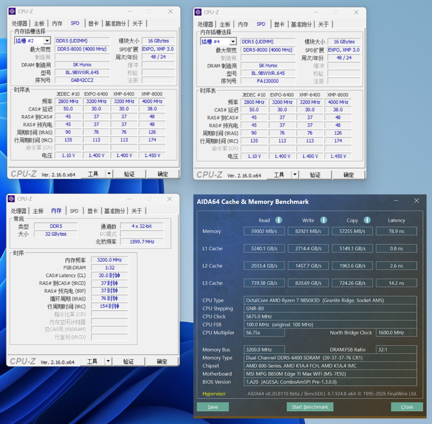
Task: Expand 工具 dropdown arrow in memory window
Action: [x=108, y=361]
